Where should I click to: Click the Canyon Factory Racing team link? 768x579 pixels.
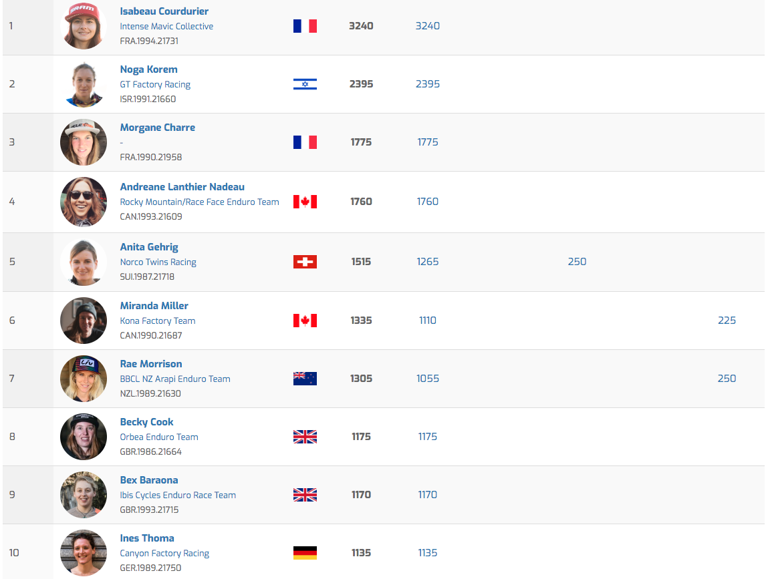(x=164, y=553)
